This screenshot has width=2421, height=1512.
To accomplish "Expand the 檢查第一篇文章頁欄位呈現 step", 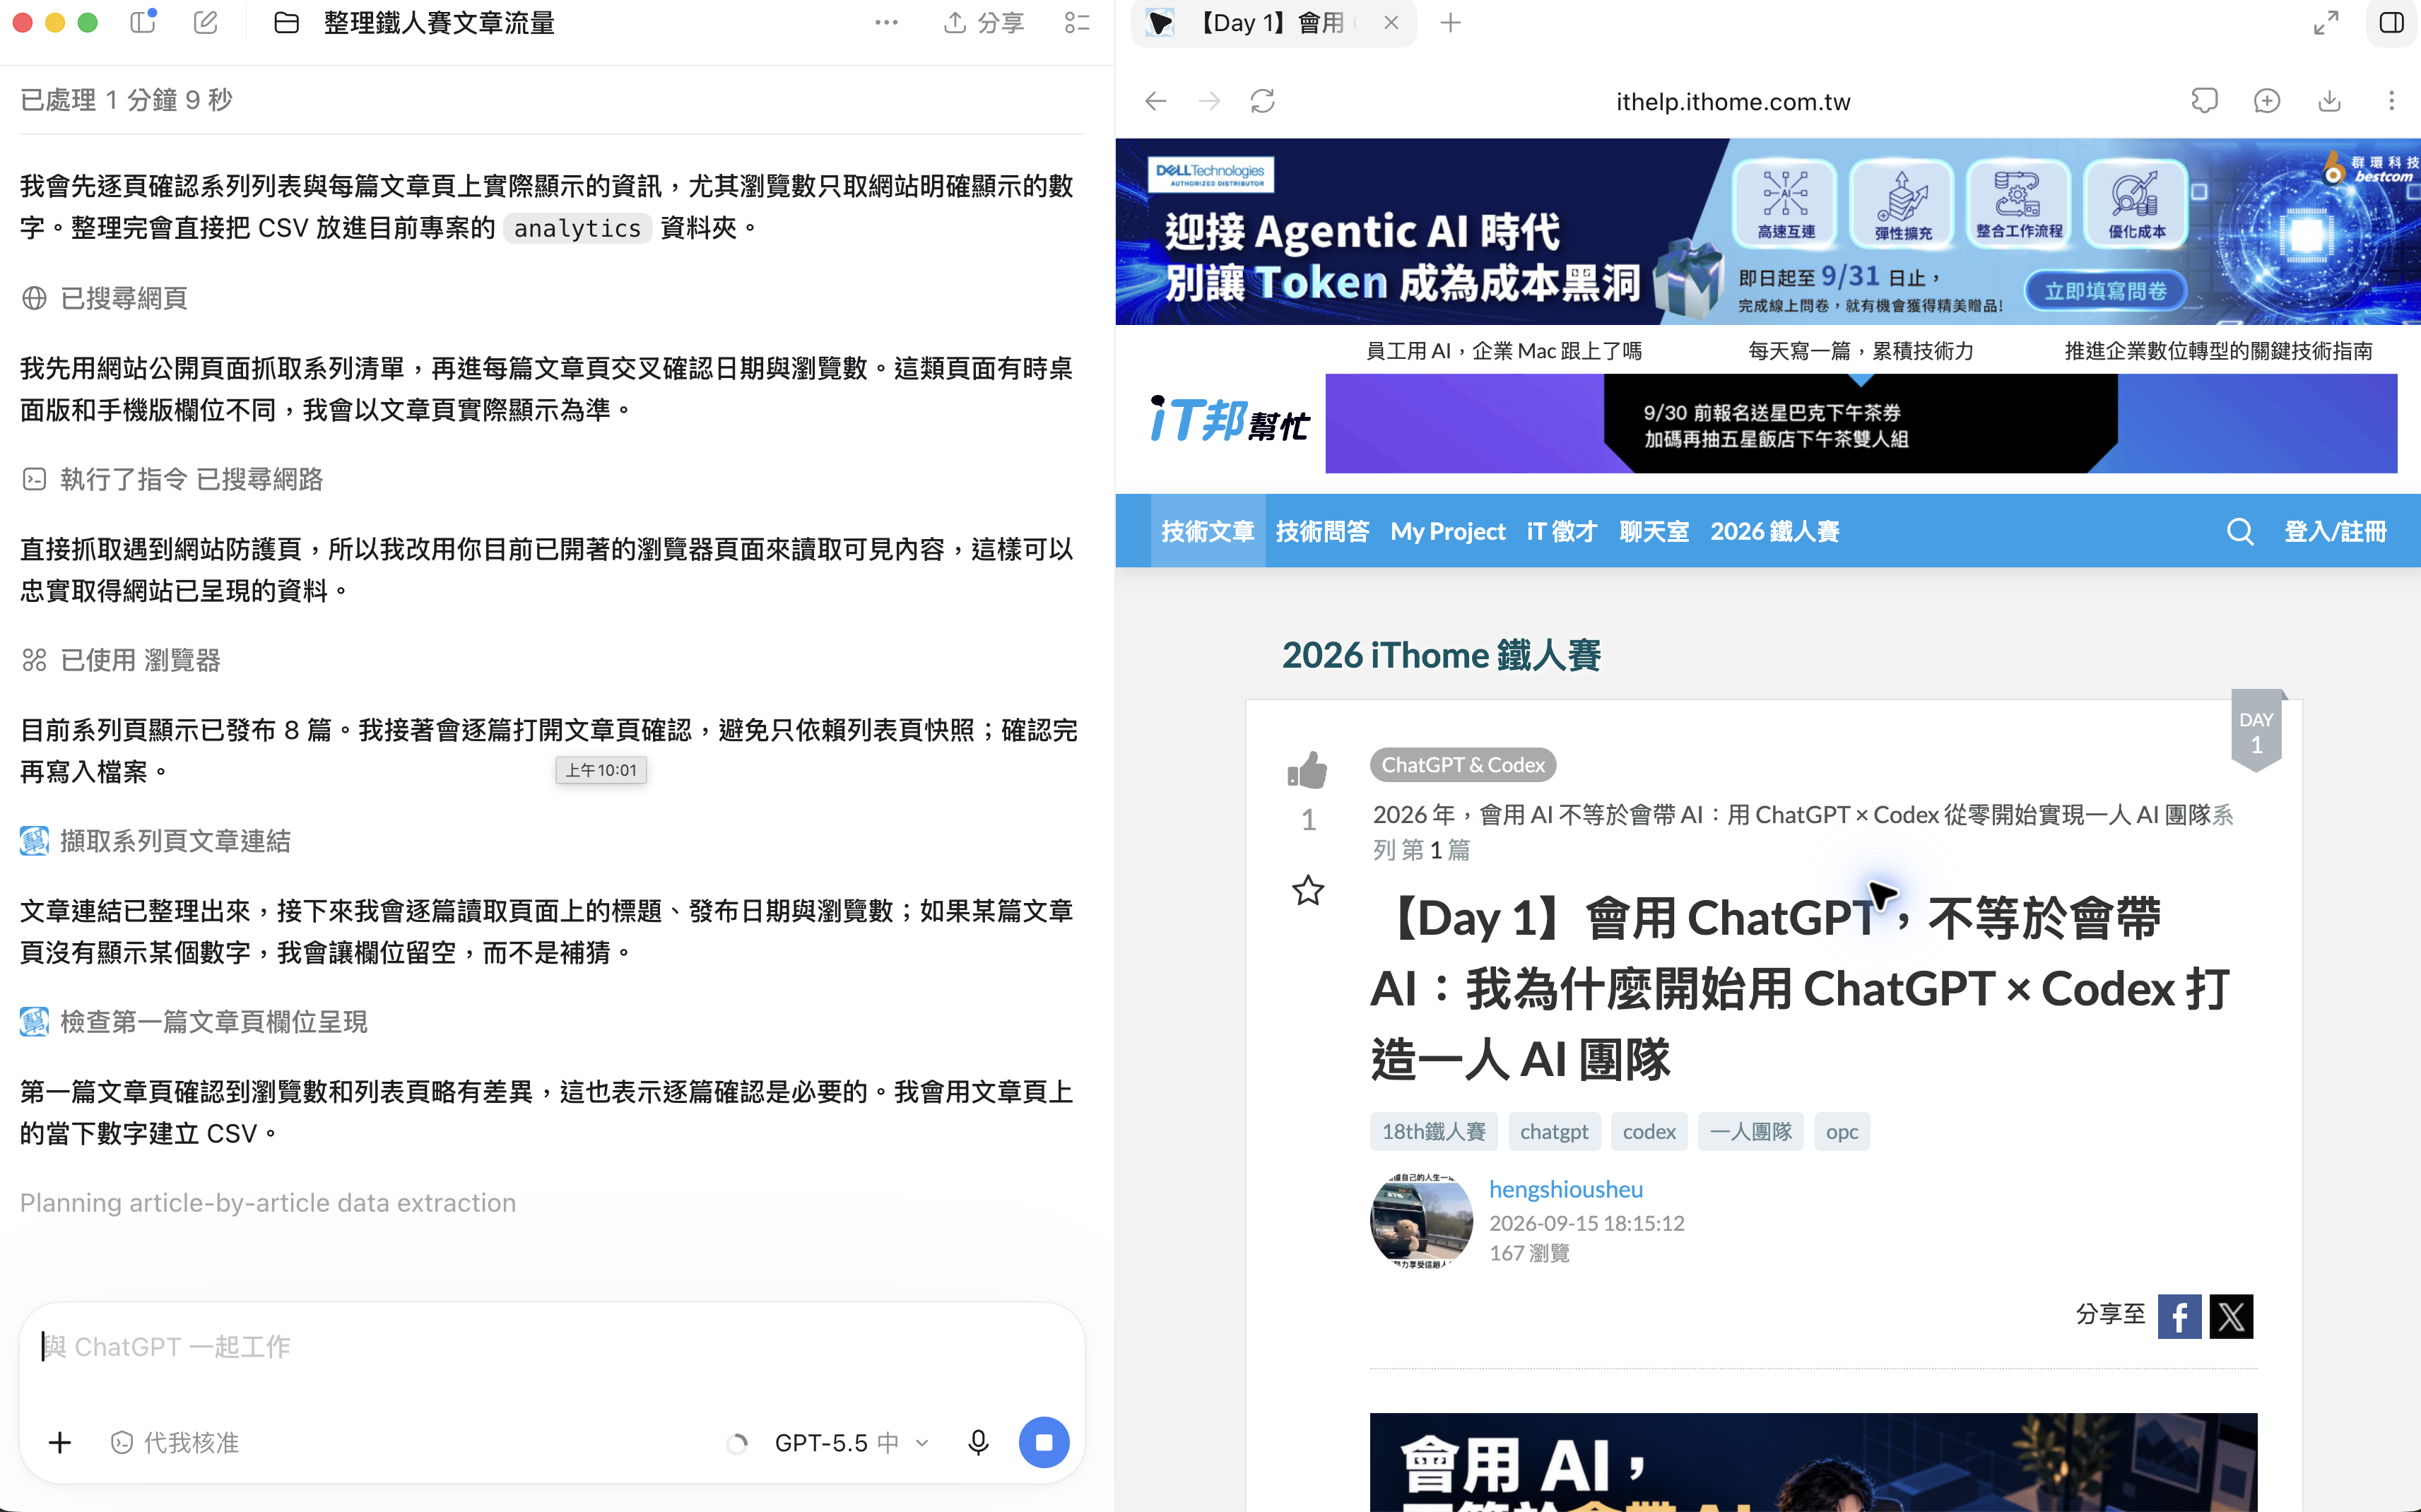I will (194, 1022).
